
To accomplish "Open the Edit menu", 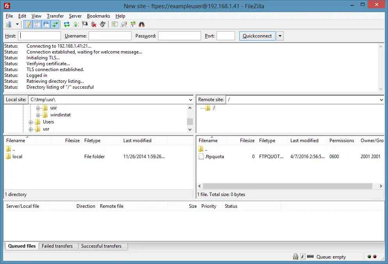I will (x=22, y=16).
